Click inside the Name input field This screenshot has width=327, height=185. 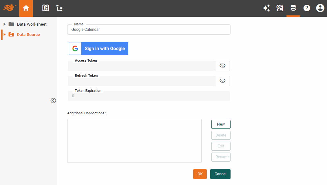(x=149, y=30)
